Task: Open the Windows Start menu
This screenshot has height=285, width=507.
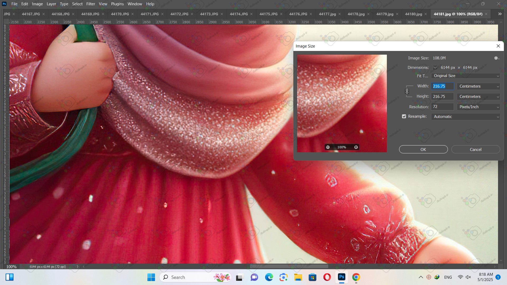Action: (x=151, y=277)
